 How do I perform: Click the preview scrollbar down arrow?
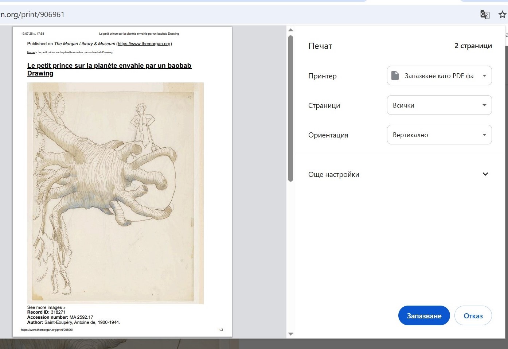pyautogui.click(x=290, y=334)
